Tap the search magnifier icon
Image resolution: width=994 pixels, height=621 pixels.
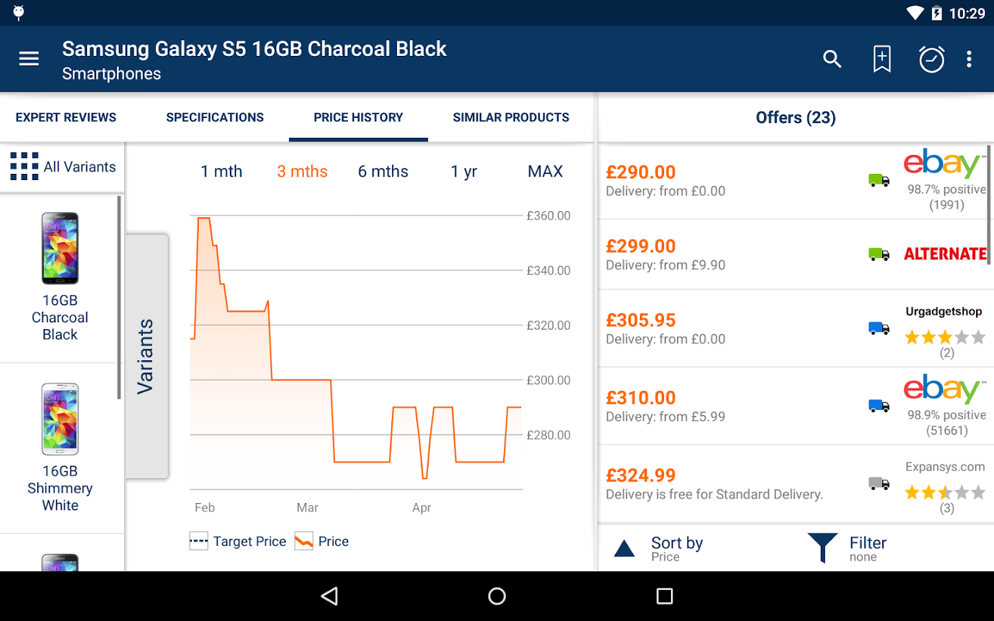[x=832, y=59]
